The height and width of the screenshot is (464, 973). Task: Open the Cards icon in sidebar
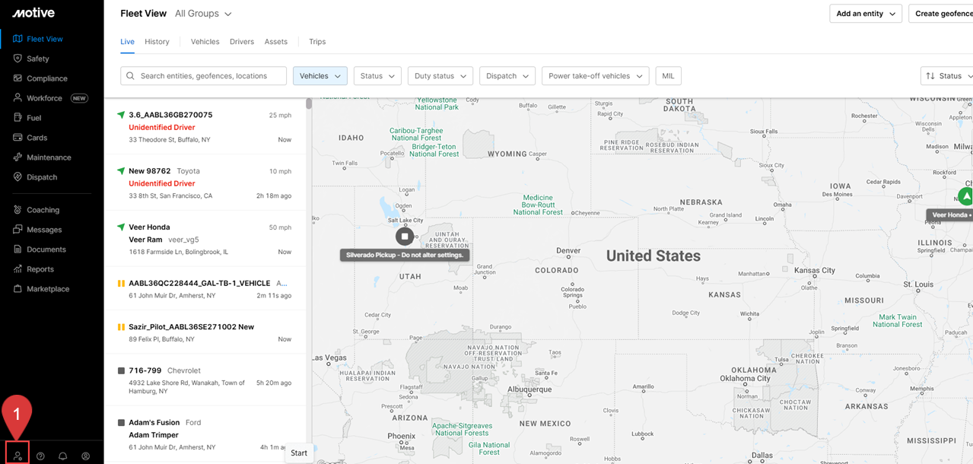[18, 138]
